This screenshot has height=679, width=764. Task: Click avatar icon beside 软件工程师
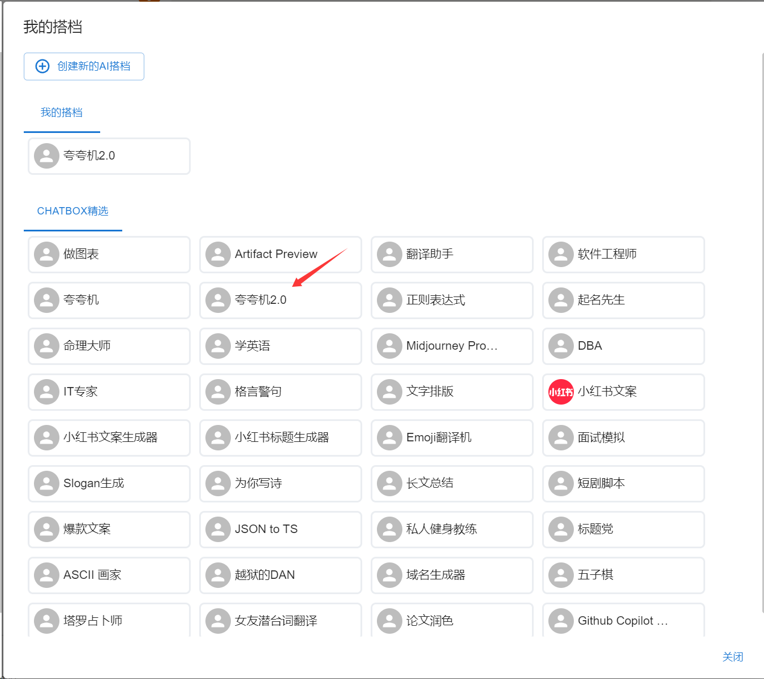pyautogui.click(x=561, y=254)
